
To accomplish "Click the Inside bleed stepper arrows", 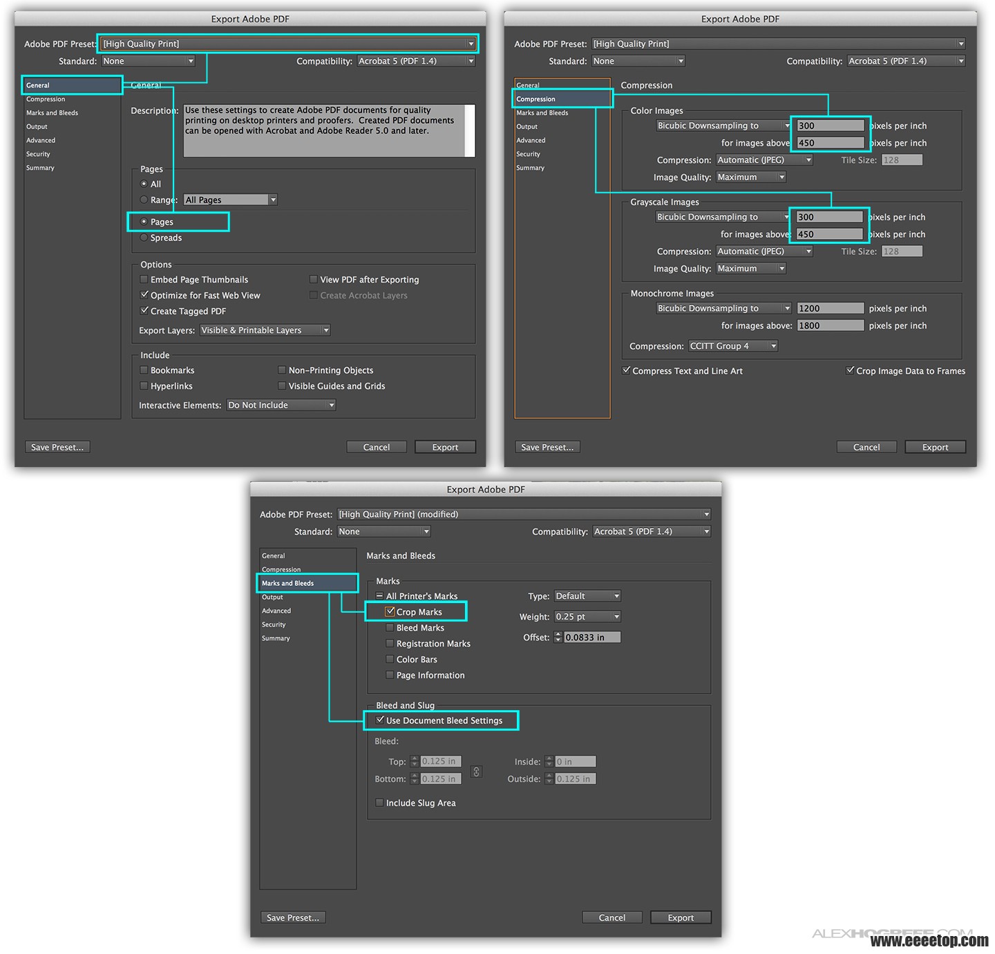I will pyautogui.click(x=549, y=761).
